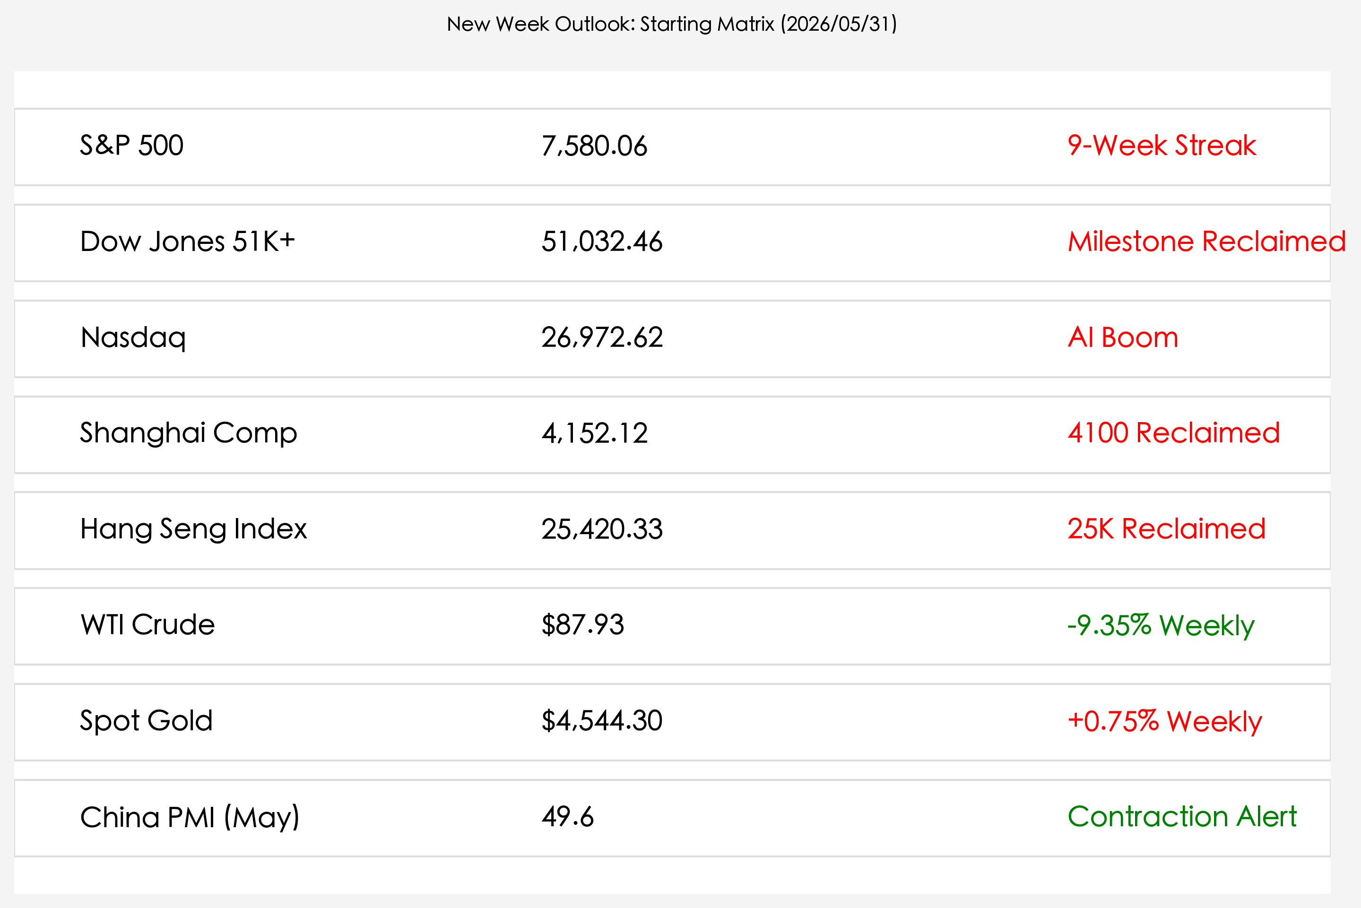Click the S&P 500 value 7,580.06
The height and width of the screenshot is (908, 1361).
(x=594, y=146)
